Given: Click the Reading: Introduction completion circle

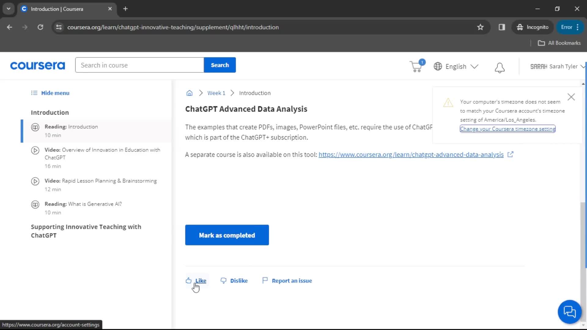Looking at the screenshot, I should (x=35, y=127).
